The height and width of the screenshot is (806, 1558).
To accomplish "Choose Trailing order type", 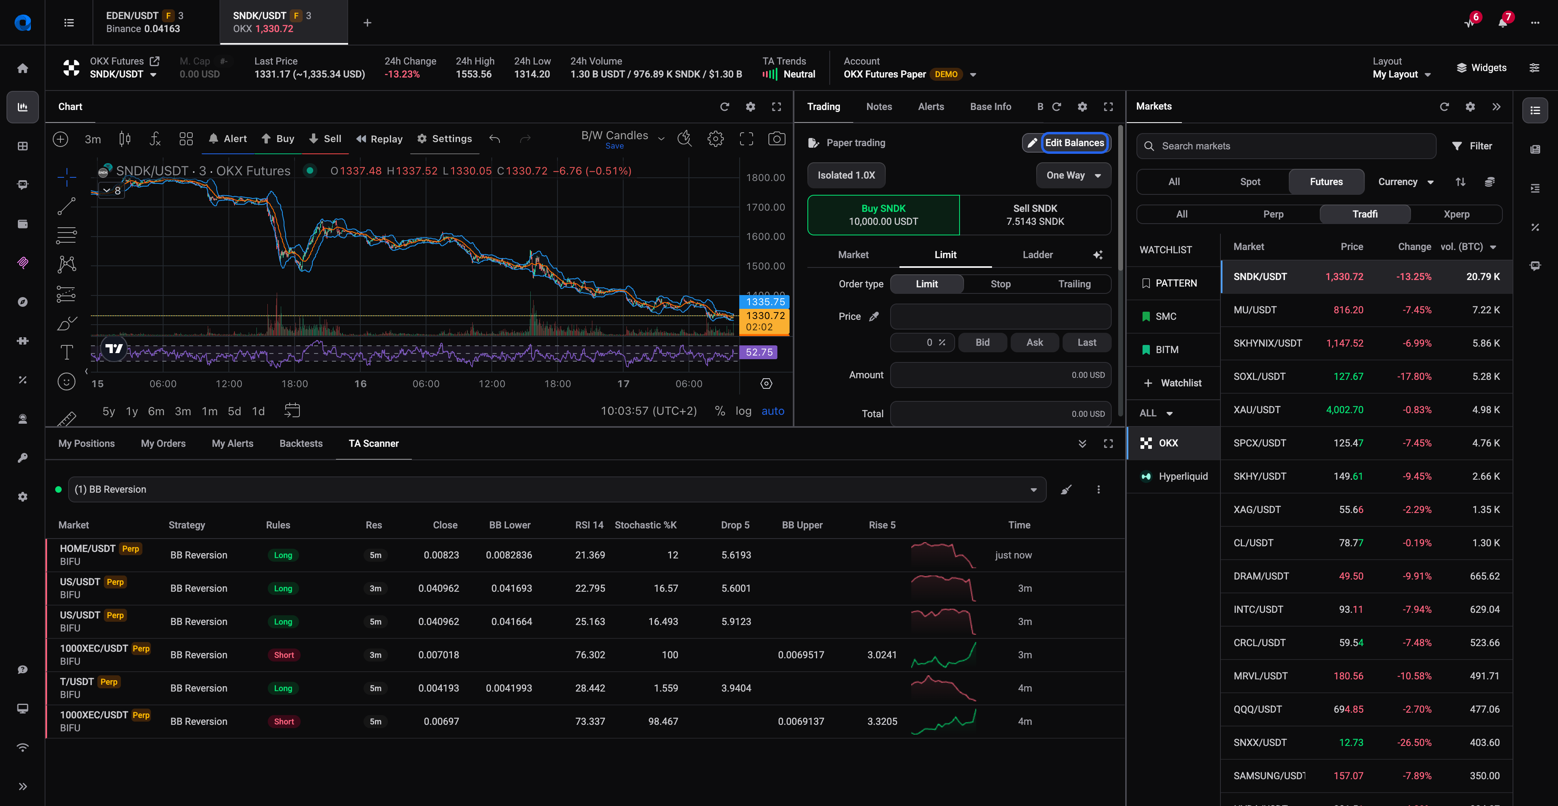I will (x=1074, y=284).
